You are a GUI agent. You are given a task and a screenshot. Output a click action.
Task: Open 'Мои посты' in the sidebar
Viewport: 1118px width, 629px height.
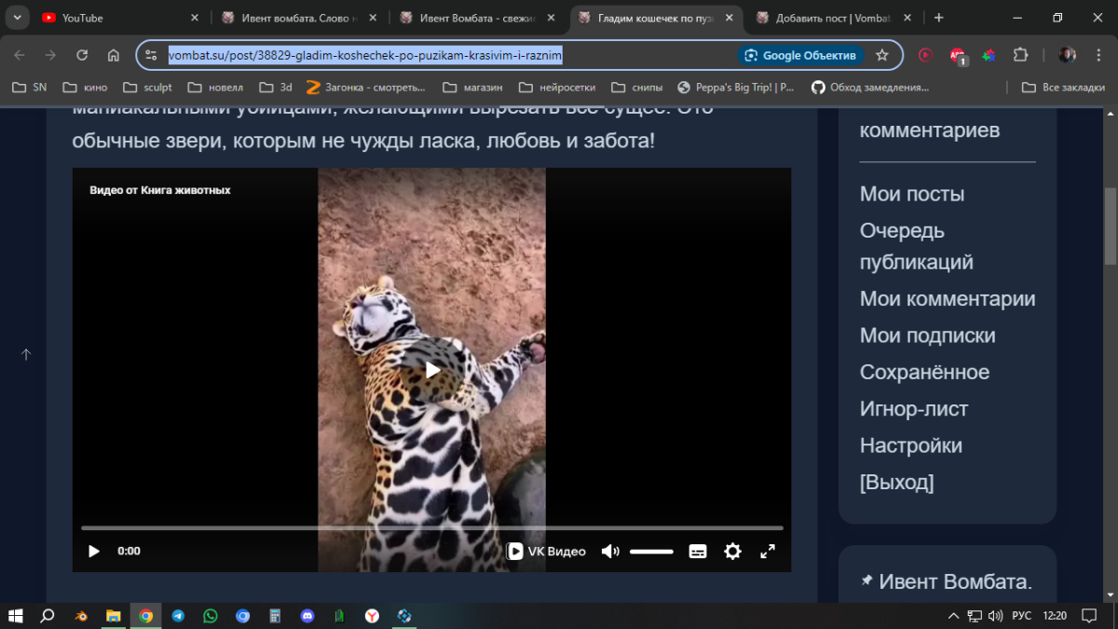[912, 194]
